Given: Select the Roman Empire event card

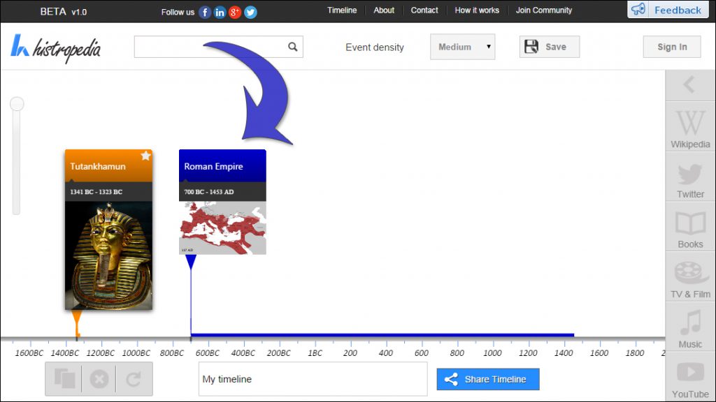Looking at the screenshot, I should 222,201.
